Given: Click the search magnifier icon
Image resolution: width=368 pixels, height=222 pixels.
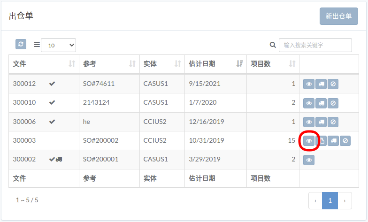Looking at the screenshot, I should [x=273, y=45].
